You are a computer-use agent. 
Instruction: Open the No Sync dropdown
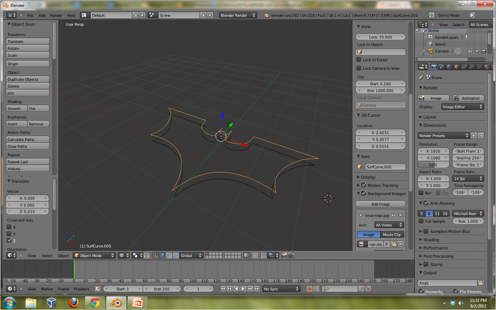click(281, 289)
